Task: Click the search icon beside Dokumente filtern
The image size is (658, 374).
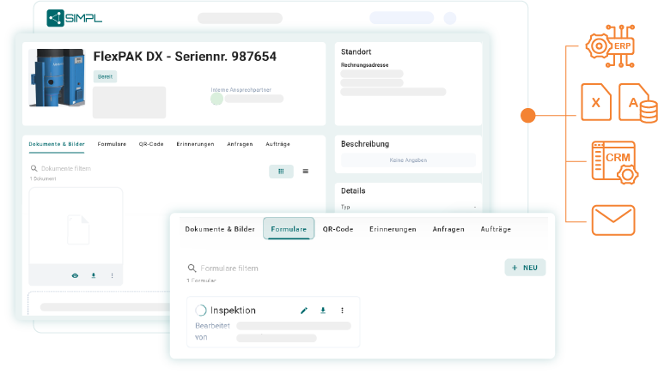Action: coord(34,169)
